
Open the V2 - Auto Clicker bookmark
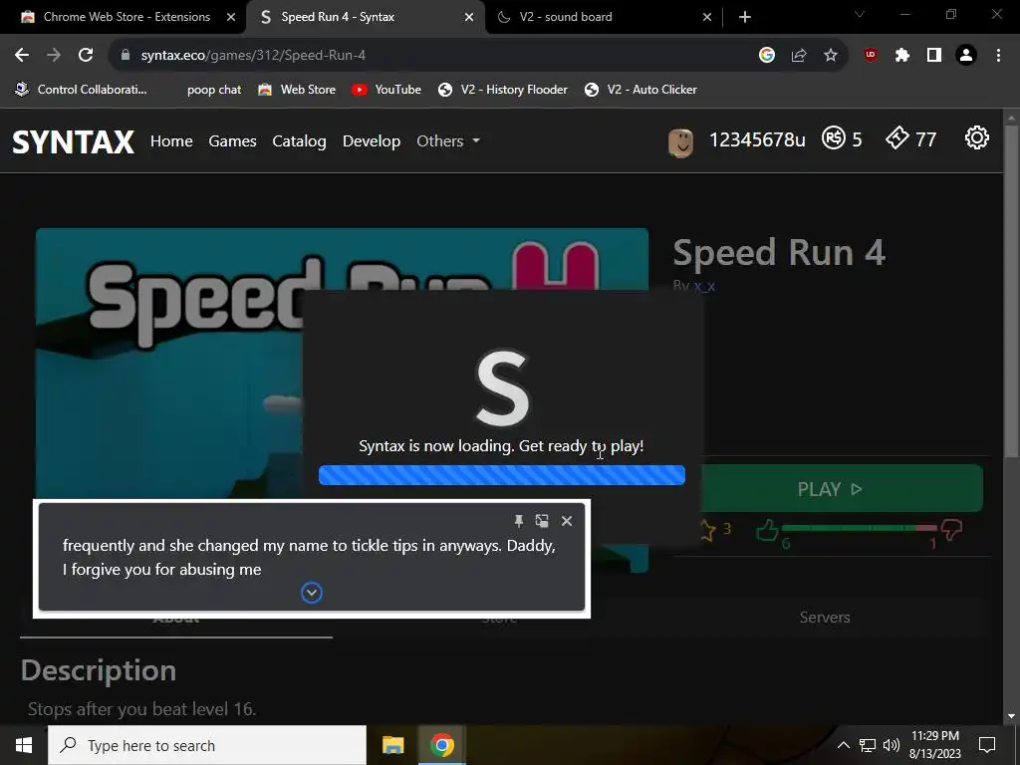640,89
